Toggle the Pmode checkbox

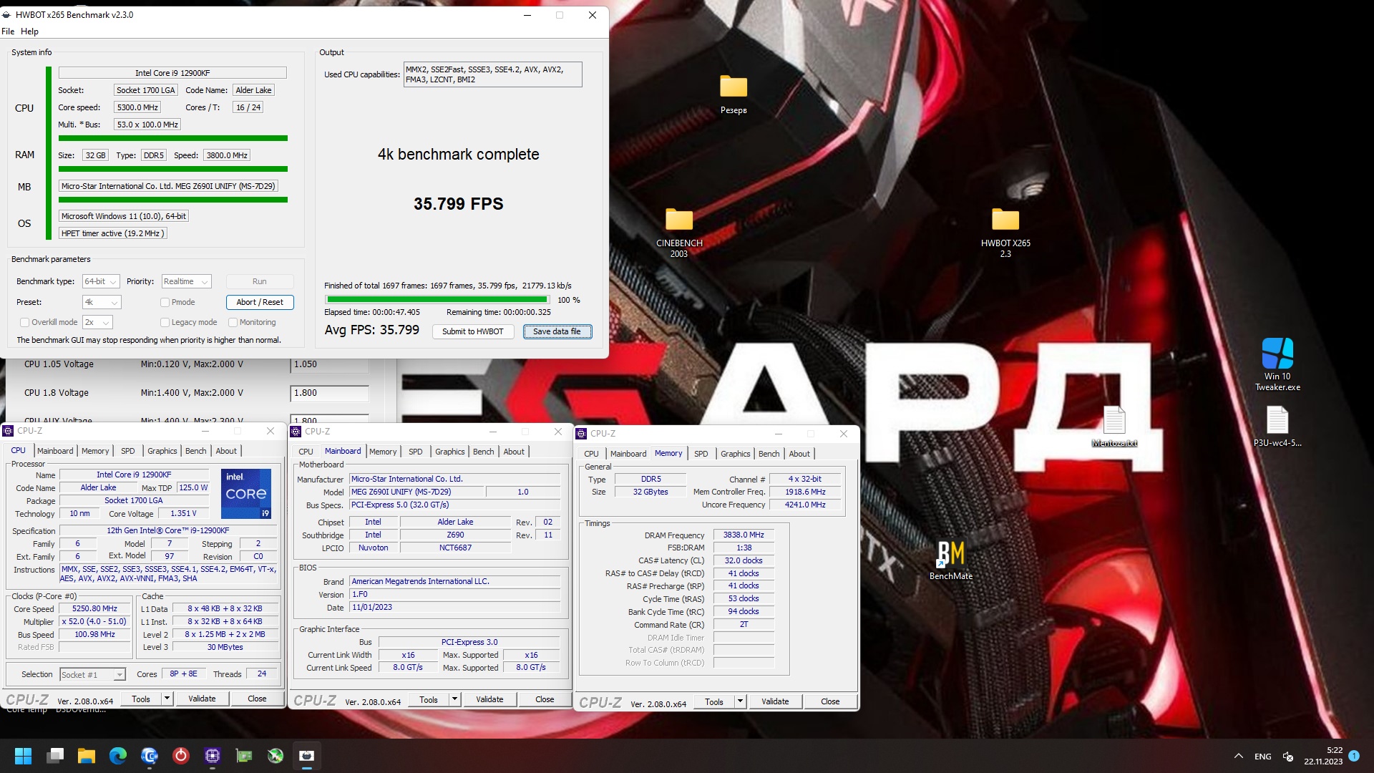click(165, 303)
